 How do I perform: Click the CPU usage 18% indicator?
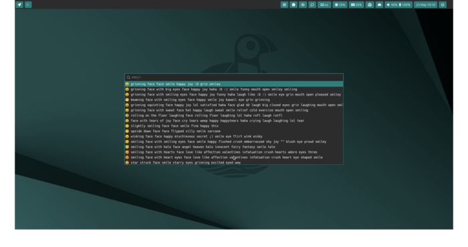tap(340, 5)
